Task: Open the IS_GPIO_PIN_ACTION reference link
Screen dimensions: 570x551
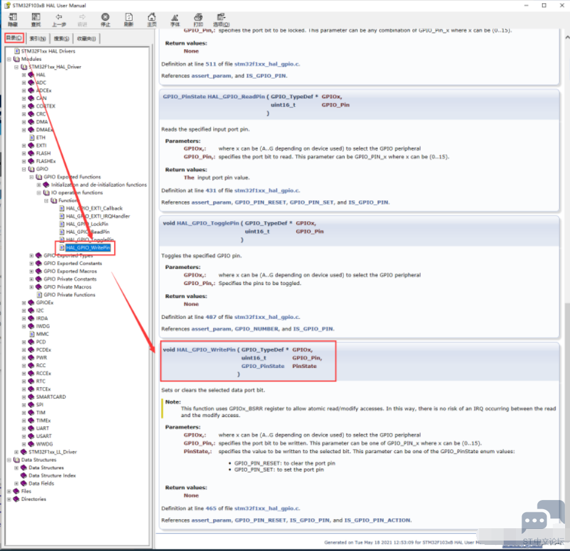Action: 377,520
